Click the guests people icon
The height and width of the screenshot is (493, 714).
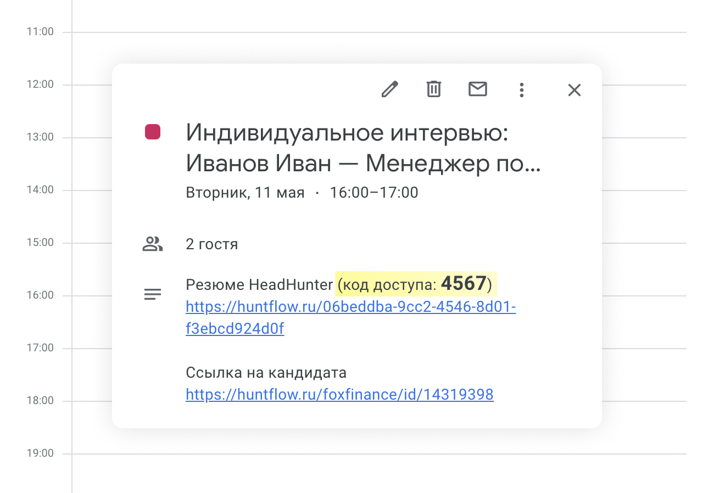(153, 244)
